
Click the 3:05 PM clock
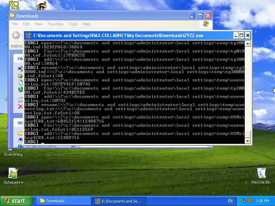[262, 201]
